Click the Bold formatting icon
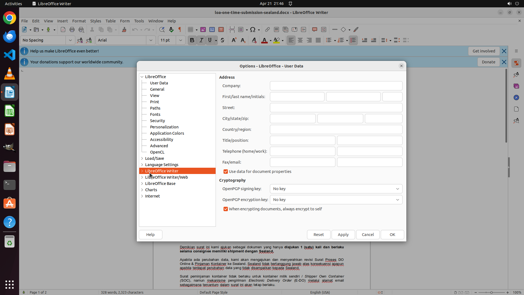 192,40
